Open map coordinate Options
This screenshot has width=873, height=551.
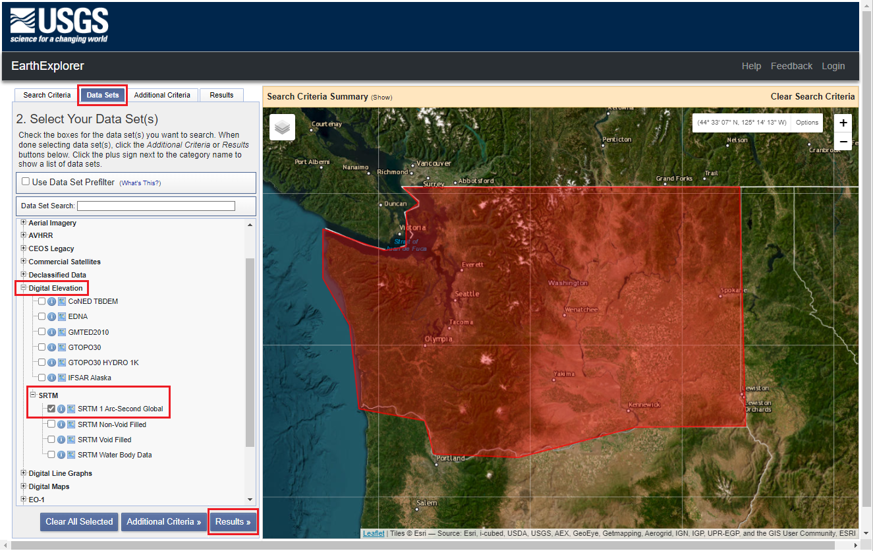806,123
